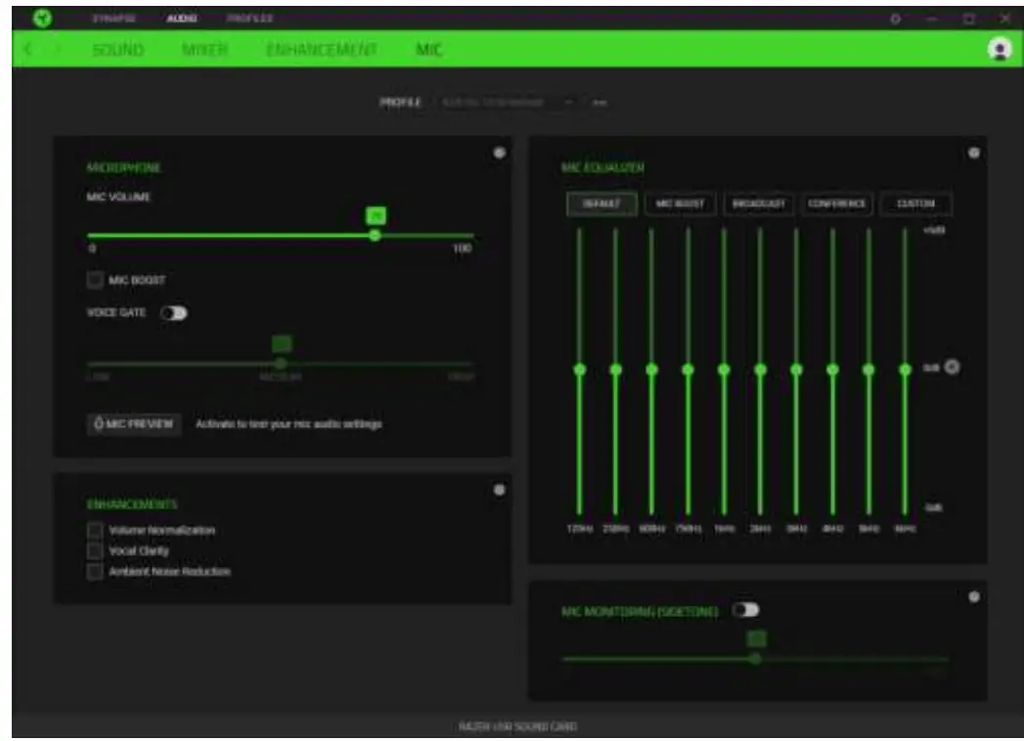Image resolution: width=1024 pixels, height=741 pixels.
Task: Click the 5kHz equalizer band handle
Action: point(868,370)
